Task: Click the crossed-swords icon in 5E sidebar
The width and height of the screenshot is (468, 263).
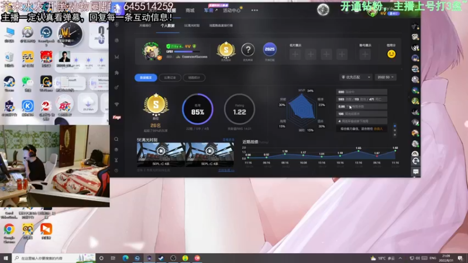Action: 116,57
